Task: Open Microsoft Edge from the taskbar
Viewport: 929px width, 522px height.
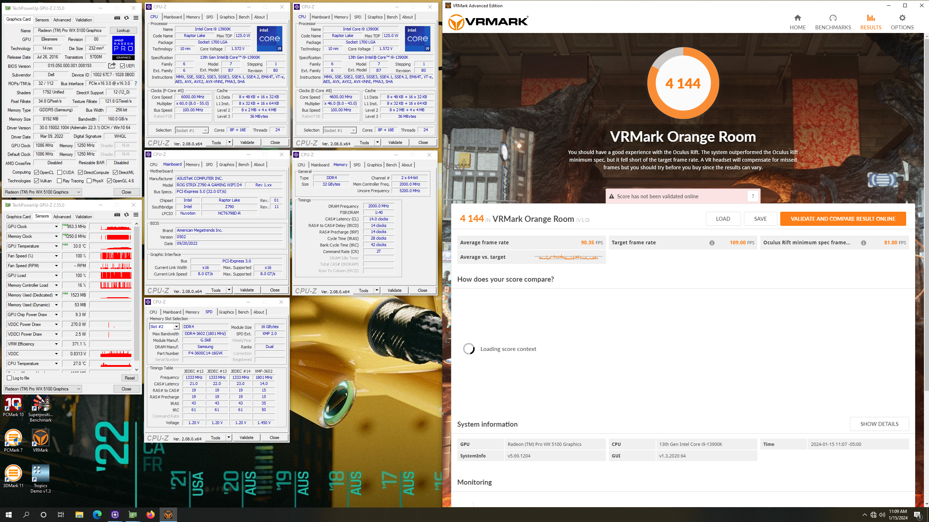Action: pos(97,514)
